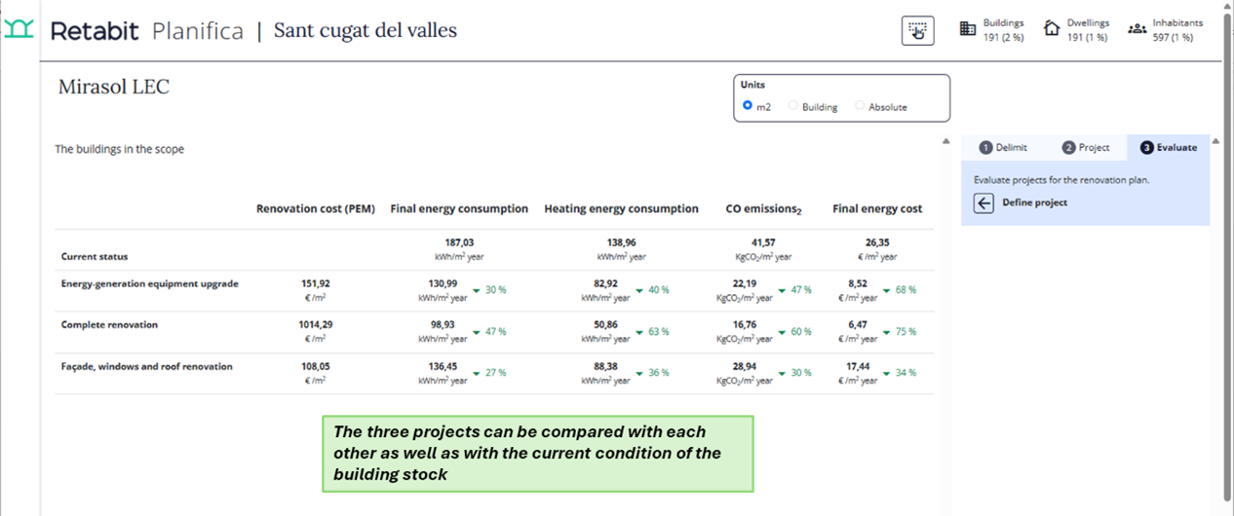Click the step 1 Delimit number icon
1234x516 pixels.
coord(985,148)
